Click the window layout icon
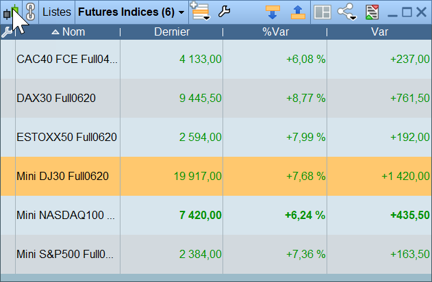Screen dimensions: 432x282 click(322, 12)
